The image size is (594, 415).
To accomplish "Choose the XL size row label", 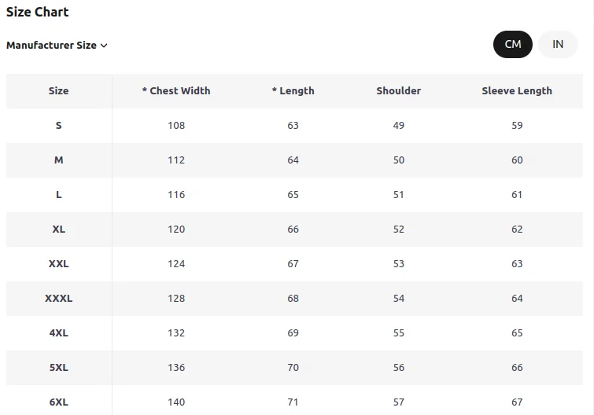I will [59, 230].
